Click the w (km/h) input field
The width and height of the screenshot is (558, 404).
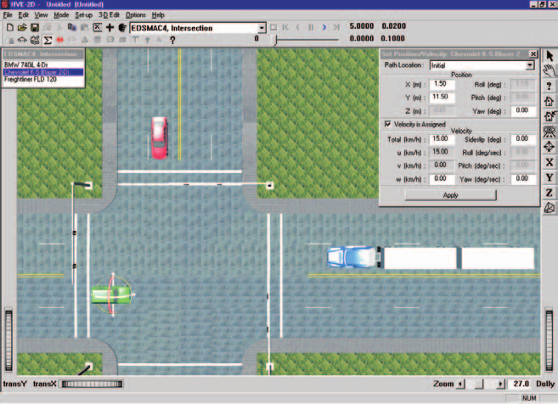click(x=442, y=179)
